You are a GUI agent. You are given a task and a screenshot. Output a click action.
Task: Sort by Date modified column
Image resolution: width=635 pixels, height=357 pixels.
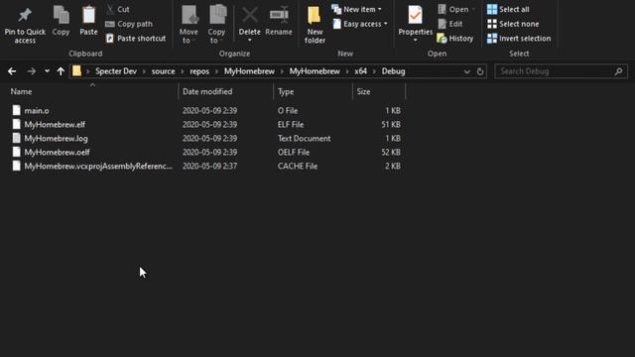(207, 91)
